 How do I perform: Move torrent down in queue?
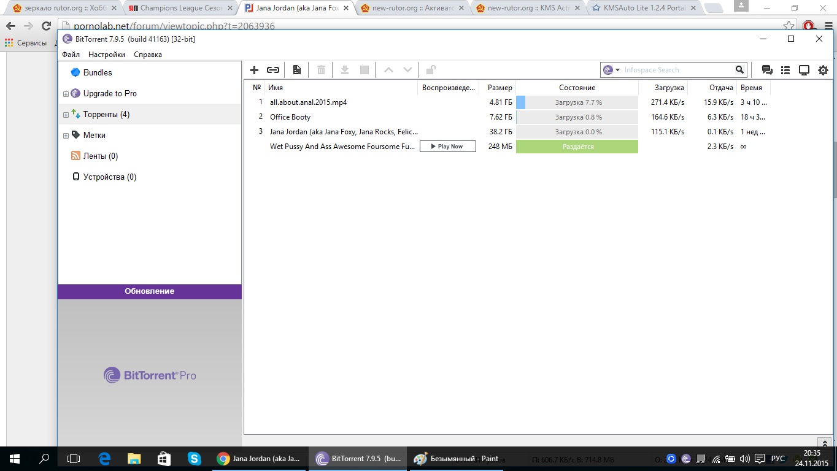(x=407, y=70)
